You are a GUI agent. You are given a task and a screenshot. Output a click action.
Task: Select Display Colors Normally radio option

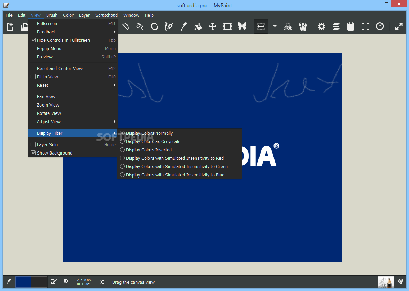click(179, 133)
